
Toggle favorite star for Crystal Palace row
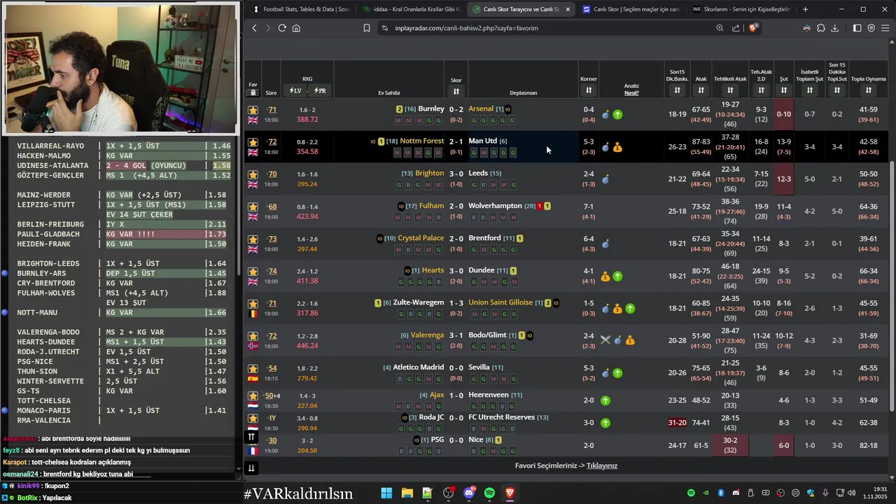click(253, 239)
